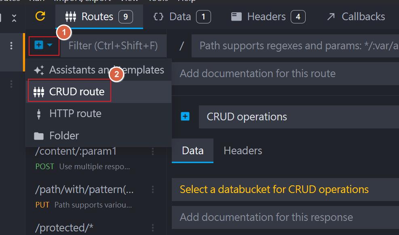Click the blue plus add route icon
Image resolution: width=399 pixels, height=235 pixels.
39,45
